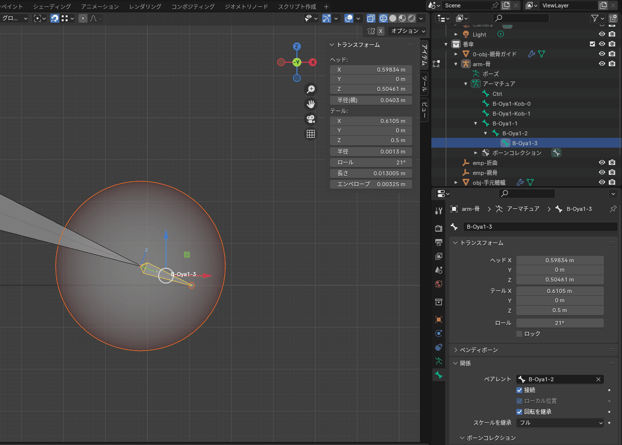
Task: Switch to the シェーディング workspace tab
Action: pos(51,7)
